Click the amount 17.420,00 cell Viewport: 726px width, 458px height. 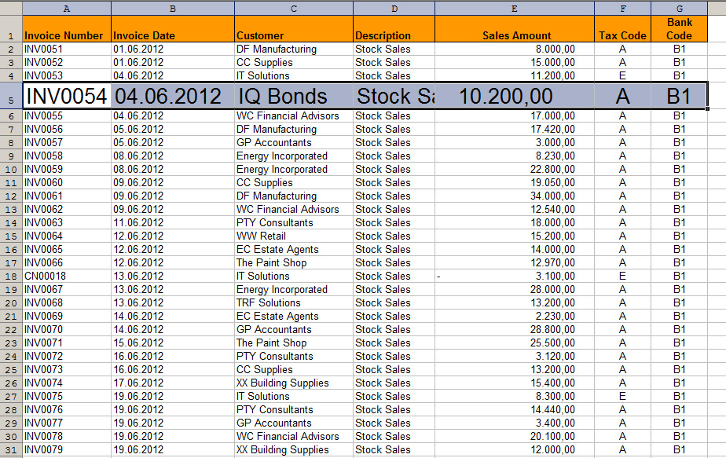click(515, 129)
